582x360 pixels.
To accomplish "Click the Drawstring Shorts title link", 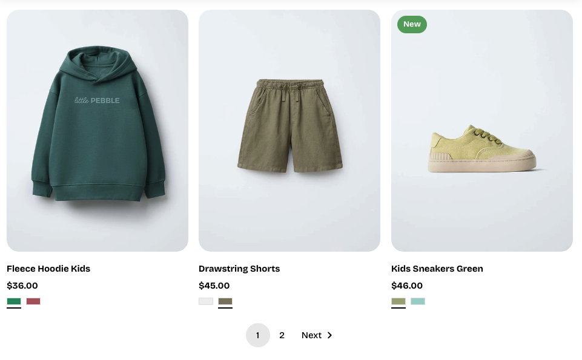I will [x=239, y=269].
